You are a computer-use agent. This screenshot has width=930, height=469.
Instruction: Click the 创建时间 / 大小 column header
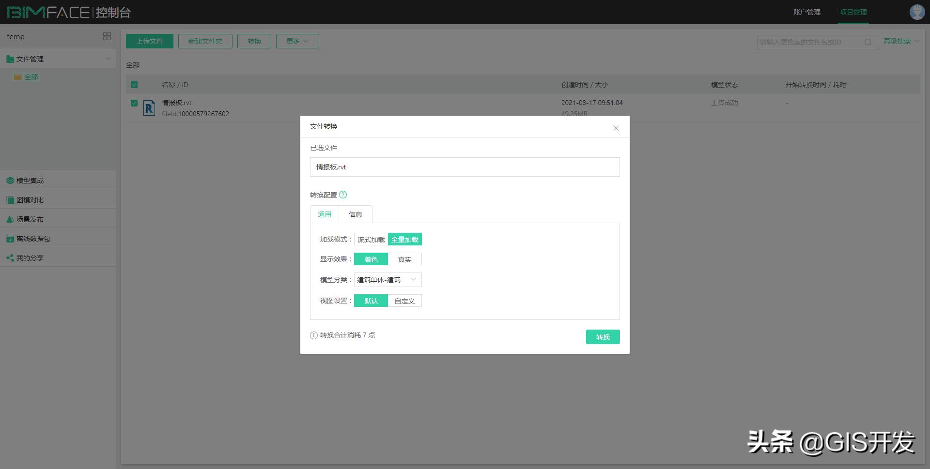pyautogui.click(x=585, y=85)
